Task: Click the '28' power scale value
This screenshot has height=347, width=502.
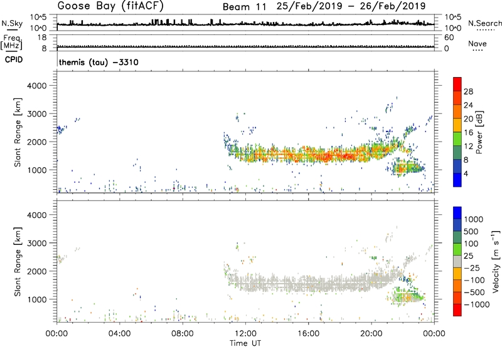Action: (x=468, y=91)
